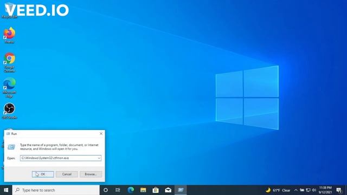Screen dimensions: 347x195
Task: Open the Action Center notifications icon
Action: tap(339, 190)
